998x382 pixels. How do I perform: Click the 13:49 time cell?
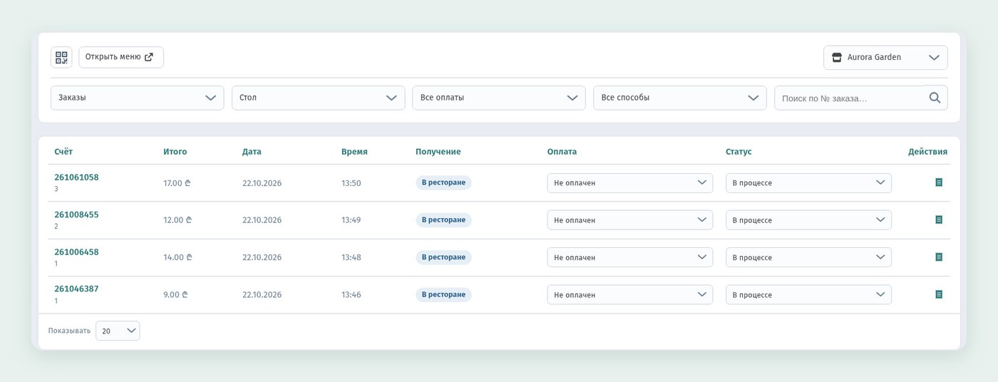click(x=351, y=220)
